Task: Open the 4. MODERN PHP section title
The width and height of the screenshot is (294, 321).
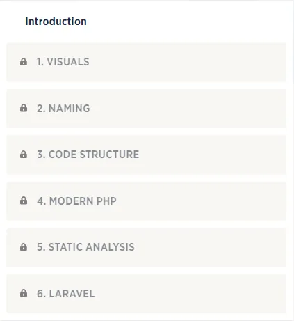Action: click(76, 201)
